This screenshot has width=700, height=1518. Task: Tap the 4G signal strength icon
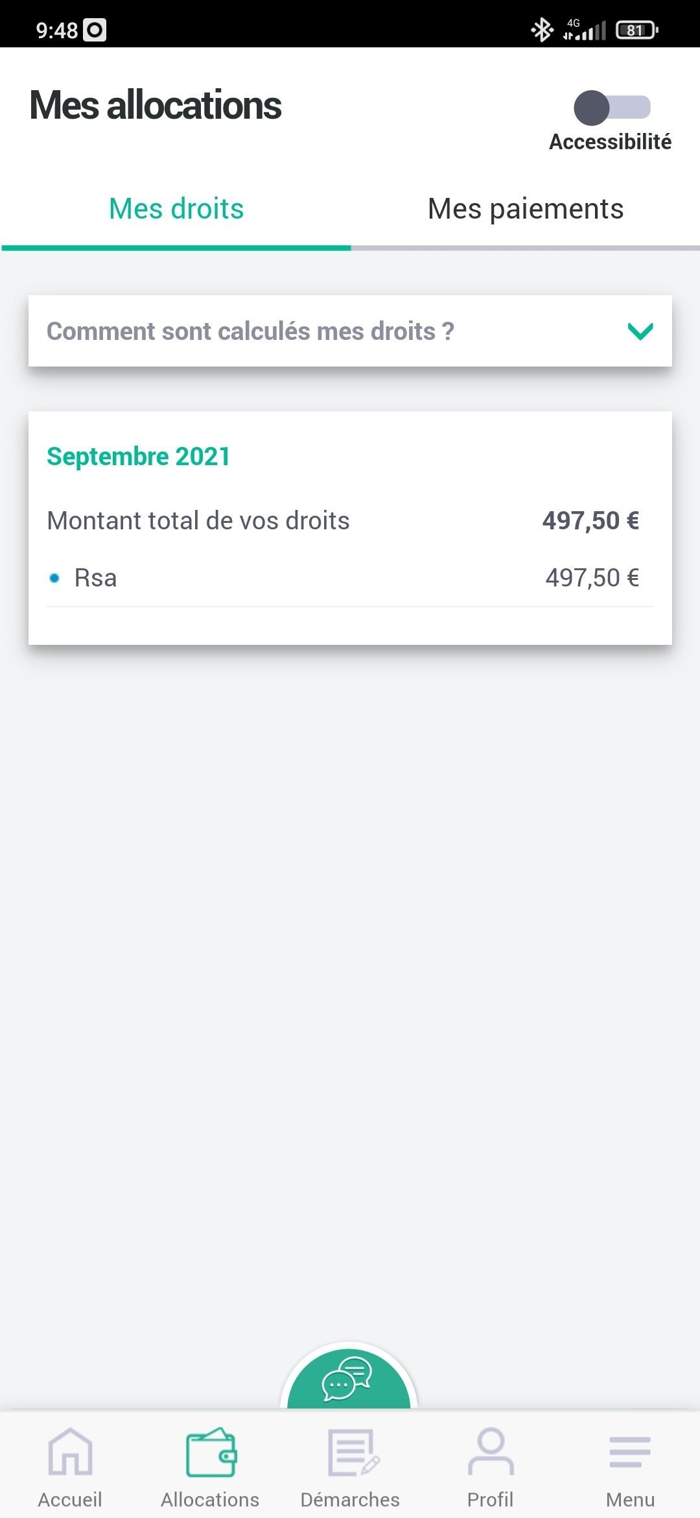584,30
